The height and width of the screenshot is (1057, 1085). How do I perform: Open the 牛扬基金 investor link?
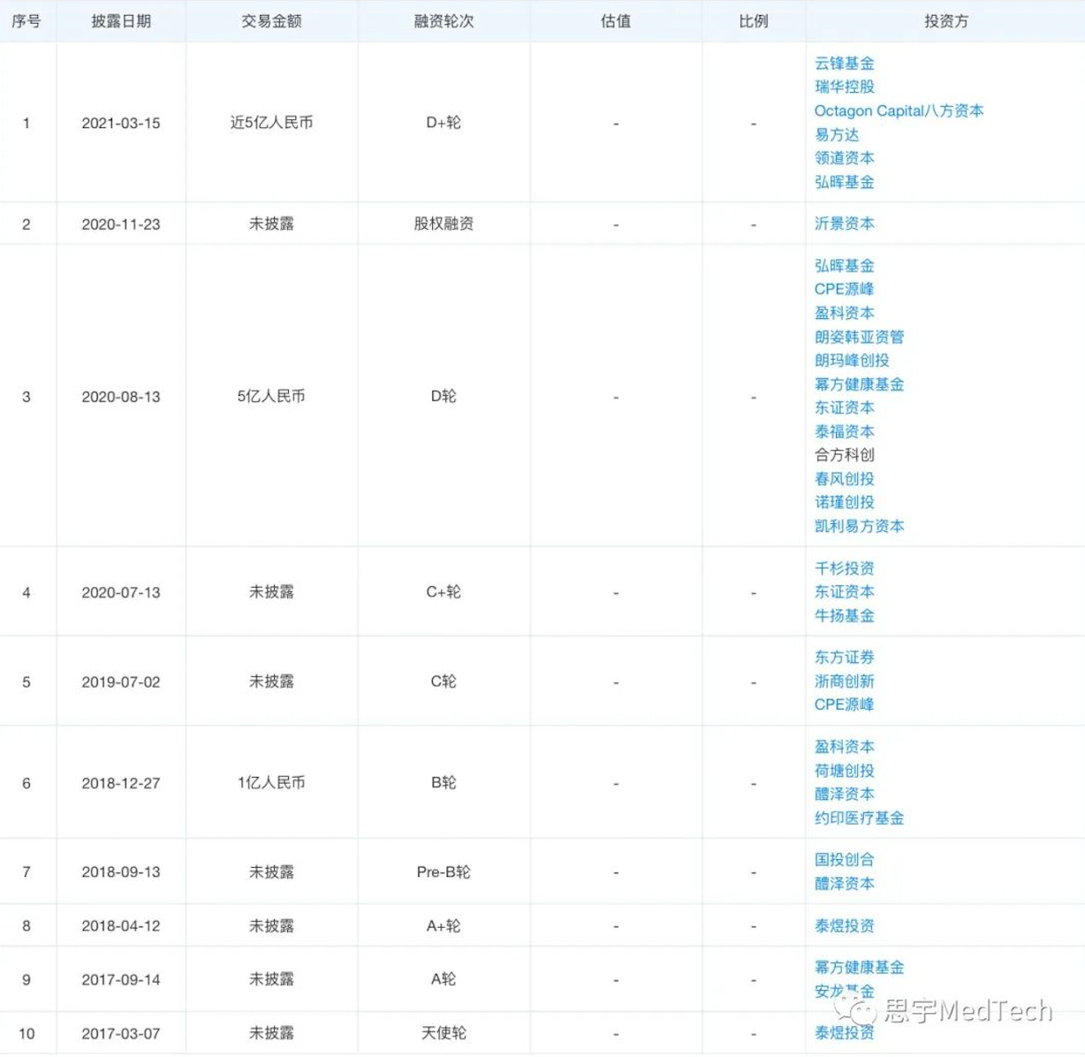[x=844, y=615]
